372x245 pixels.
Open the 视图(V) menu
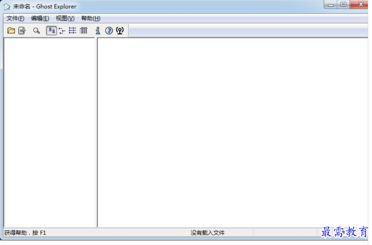[x=65, y=18]
